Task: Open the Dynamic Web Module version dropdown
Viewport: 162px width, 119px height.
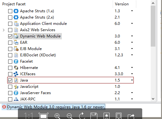Action: [x=132, y=36]
